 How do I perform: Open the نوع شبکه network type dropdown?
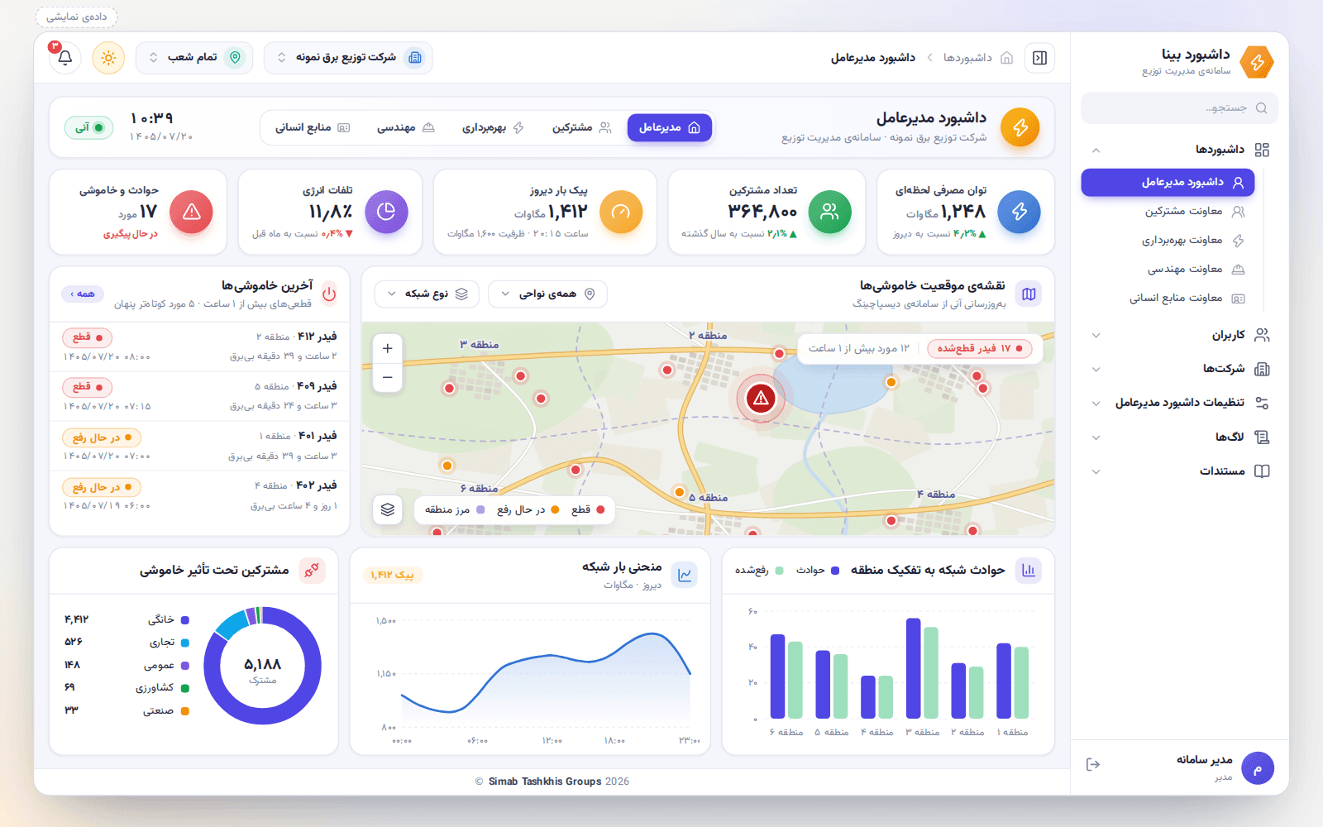point(427,294)
